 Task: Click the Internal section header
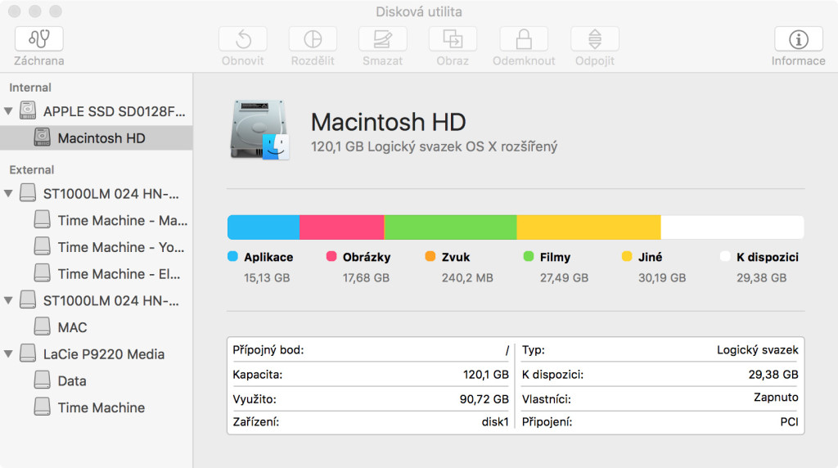tap(30, 88)
